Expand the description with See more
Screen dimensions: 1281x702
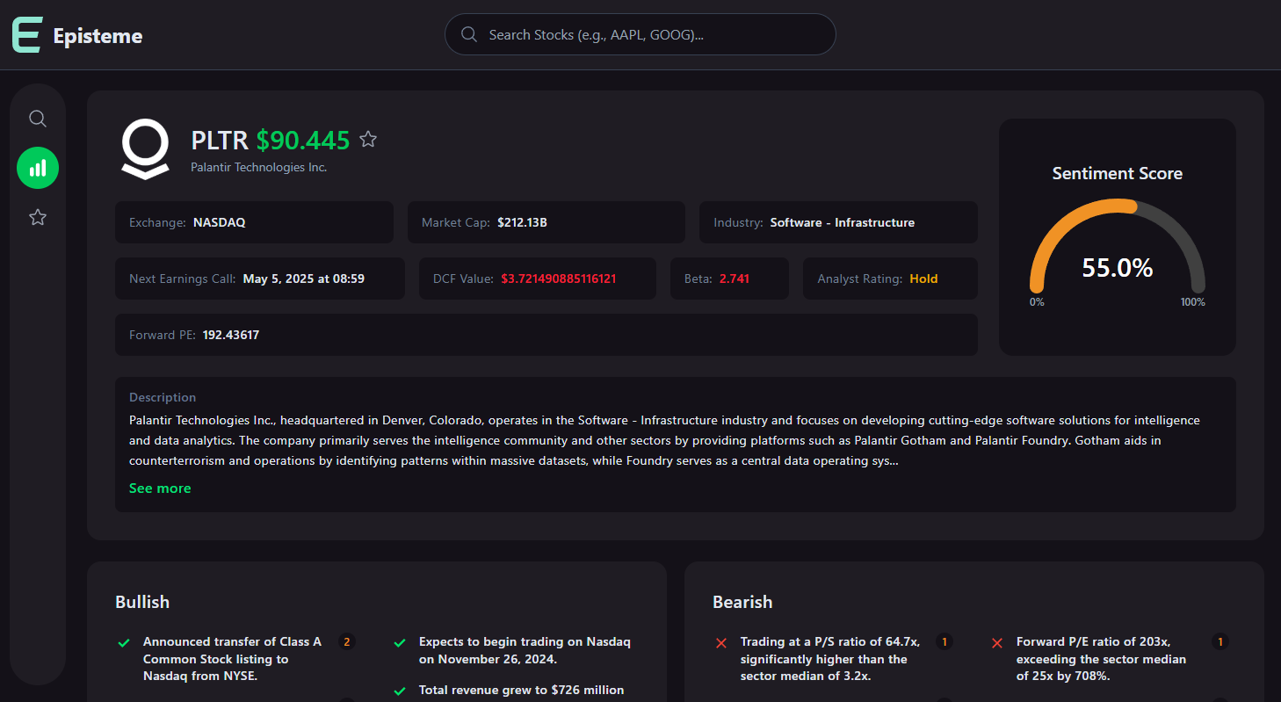160,487
